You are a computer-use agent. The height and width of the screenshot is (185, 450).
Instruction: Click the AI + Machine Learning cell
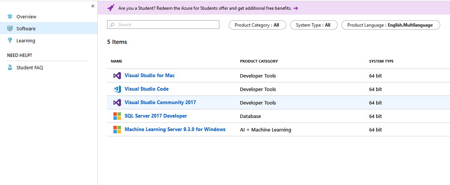tap(265, 130)
